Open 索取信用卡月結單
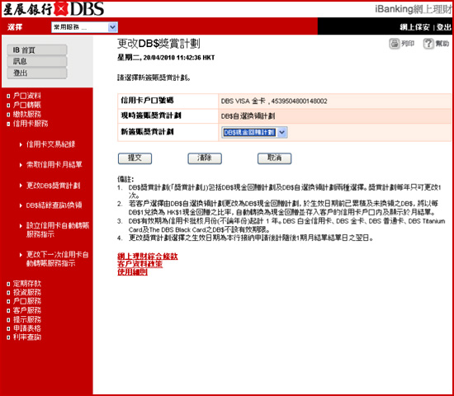The image size is (454, 396). coord(54,165)
